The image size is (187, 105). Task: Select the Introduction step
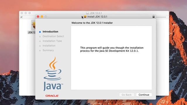click(x=50, y=32)
